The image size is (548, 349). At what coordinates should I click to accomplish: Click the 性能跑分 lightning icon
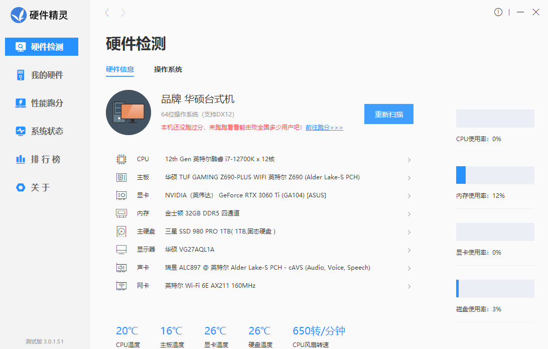(21, 103)
